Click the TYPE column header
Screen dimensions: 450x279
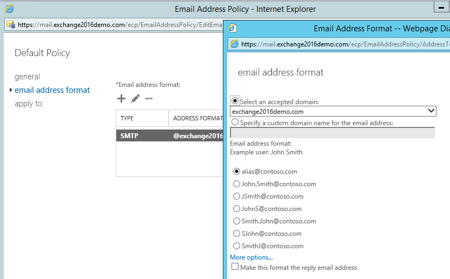[x=142, y=118]
